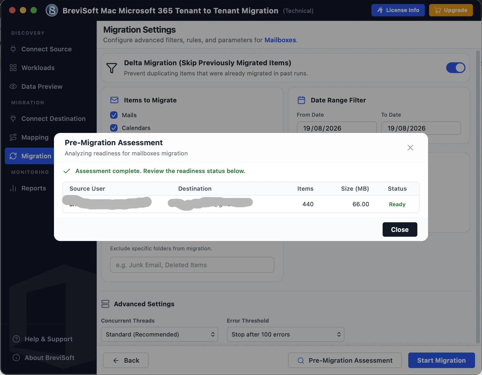Click the Start Migration button

click(x=441, y=360)
